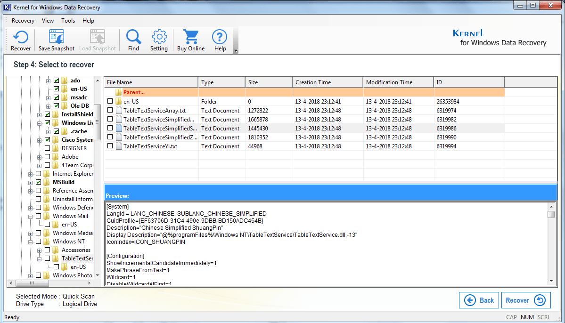The height and width of the screenshot is (323, 565).
Task: Open the View menu
Action: (x=48, y=21)
